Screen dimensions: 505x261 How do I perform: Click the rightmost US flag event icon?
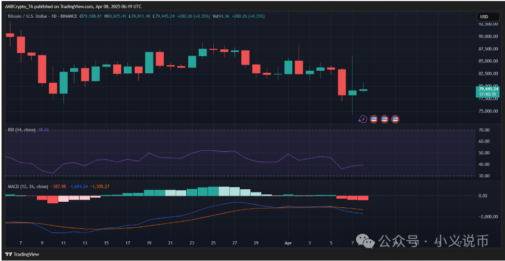tap(395, 119)
